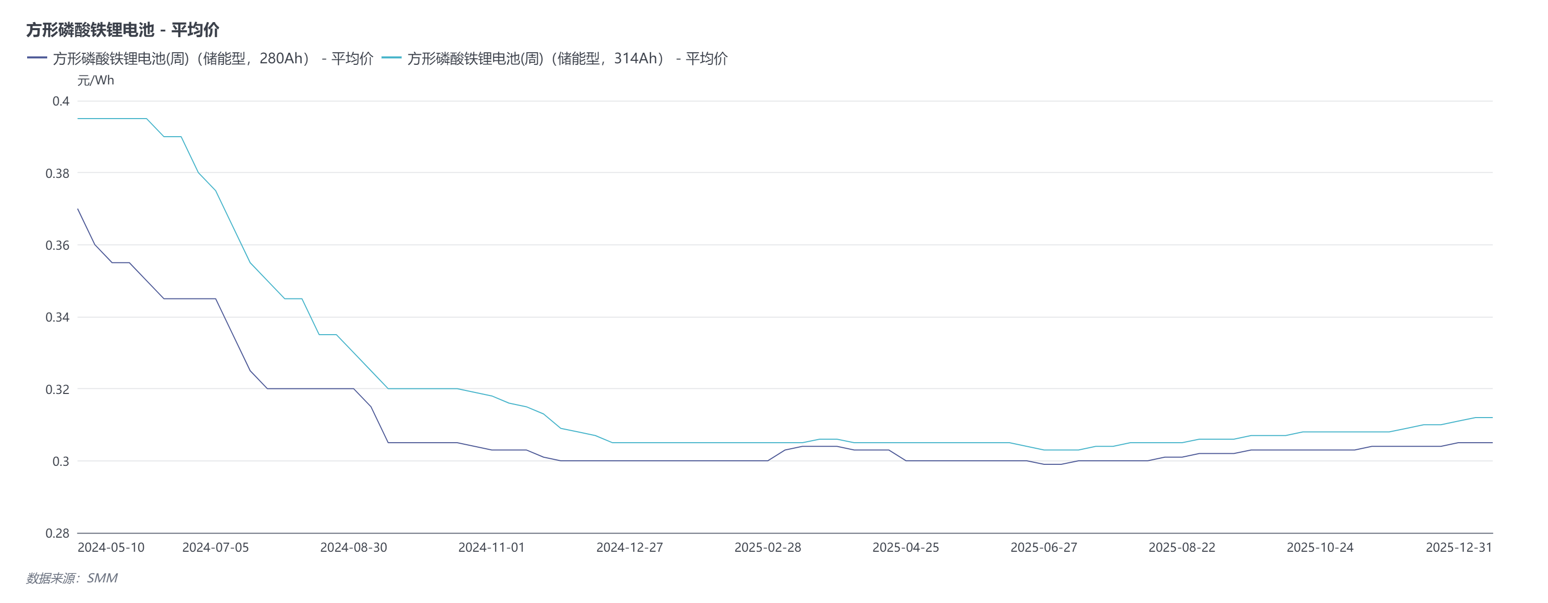
Task: Click the 2024-07-05 x-axis date label
Action: pos(215,548)
